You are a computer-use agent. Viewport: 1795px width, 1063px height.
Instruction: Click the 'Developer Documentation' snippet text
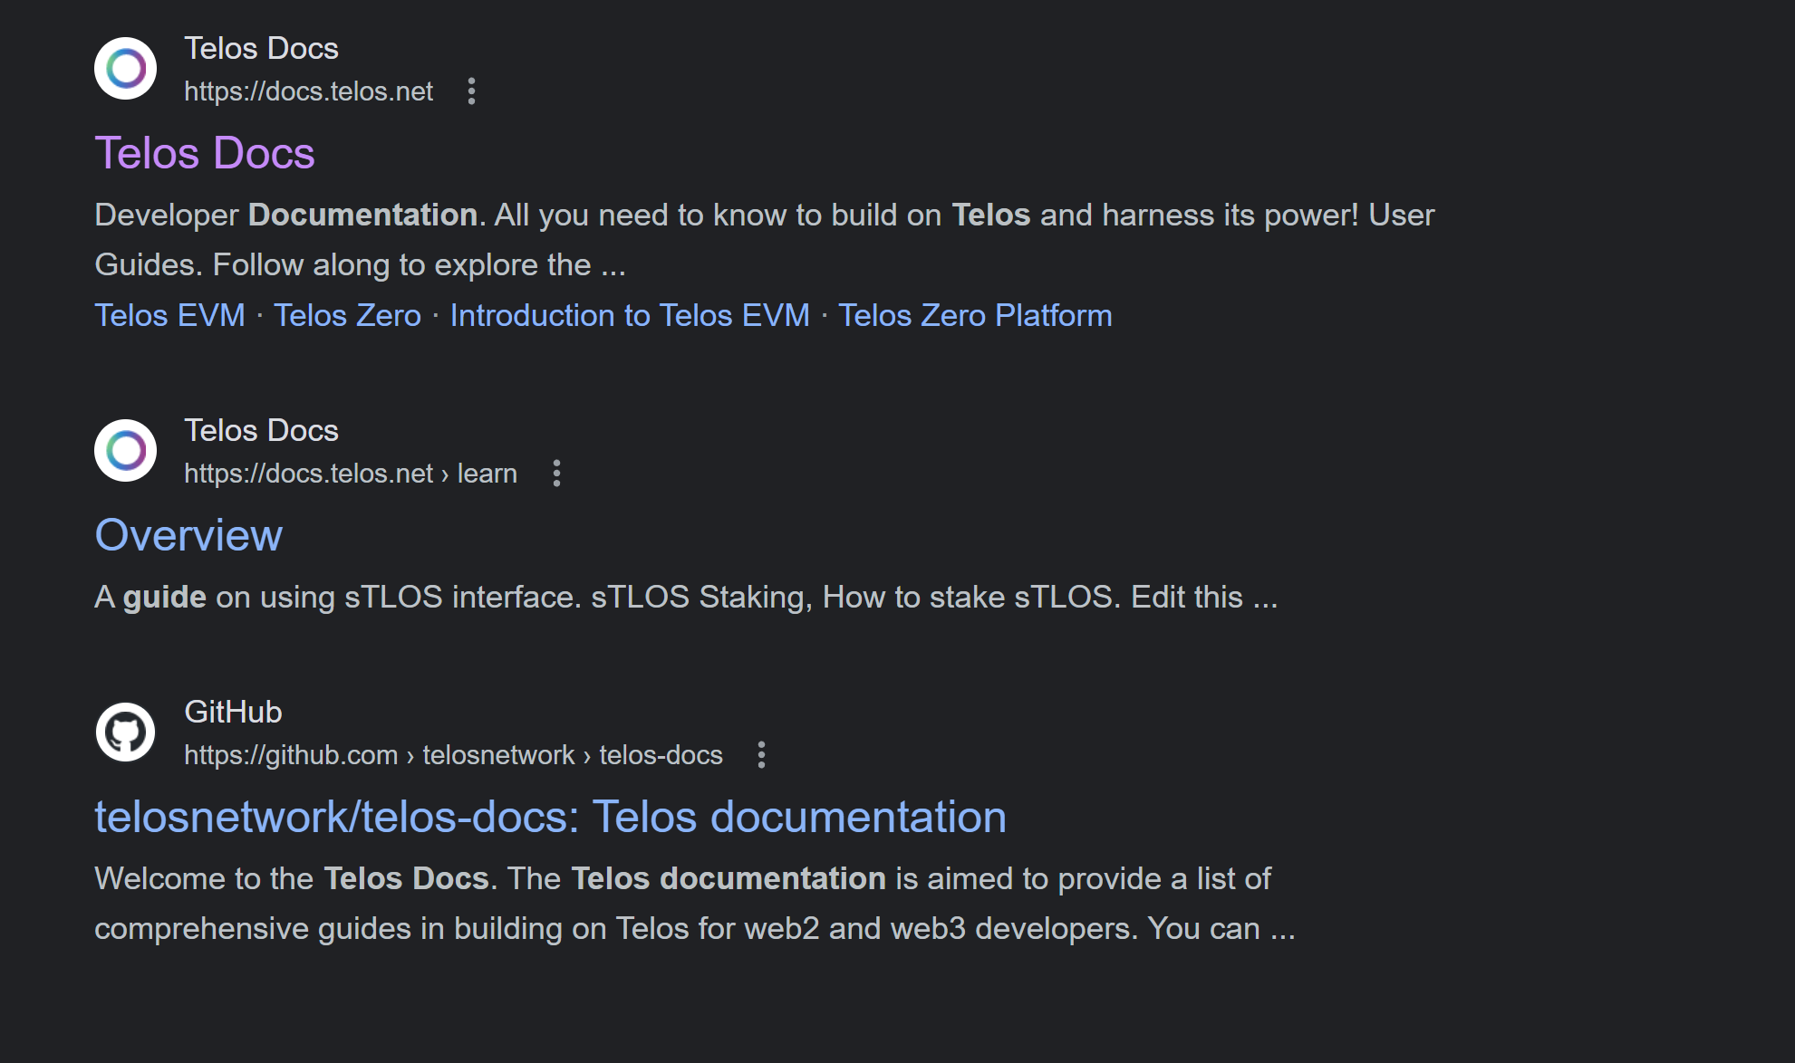point(286,215)
